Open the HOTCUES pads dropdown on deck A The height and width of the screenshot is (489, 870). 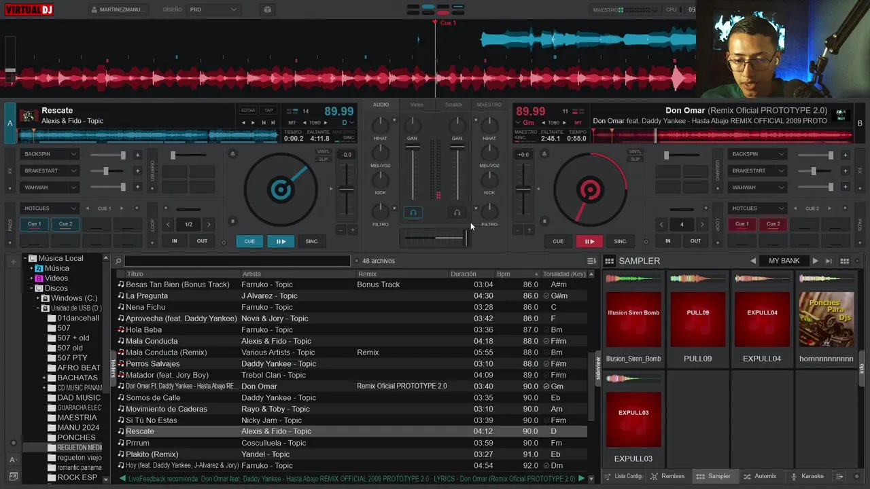50,209
